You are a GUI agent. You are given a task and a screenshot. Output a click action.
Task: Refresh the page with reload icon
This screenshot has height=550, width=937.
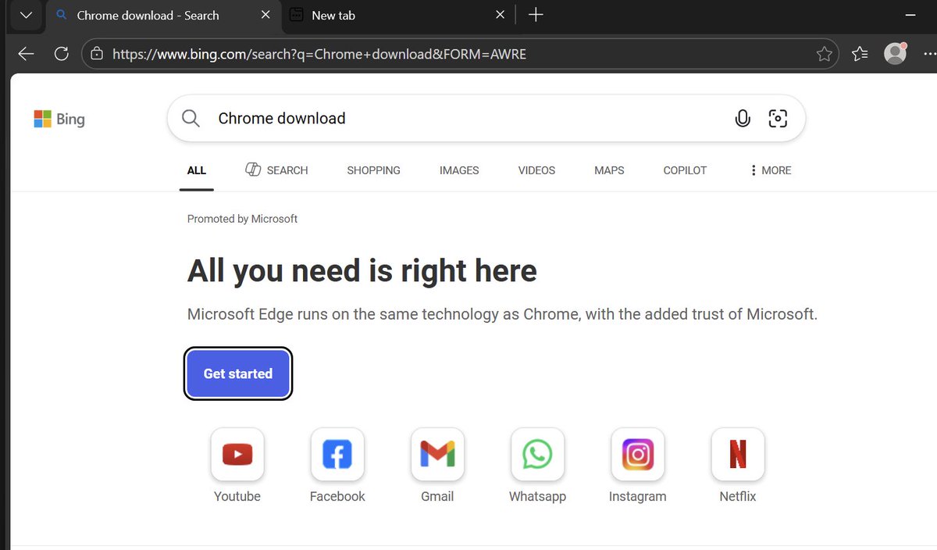[61, 54]
